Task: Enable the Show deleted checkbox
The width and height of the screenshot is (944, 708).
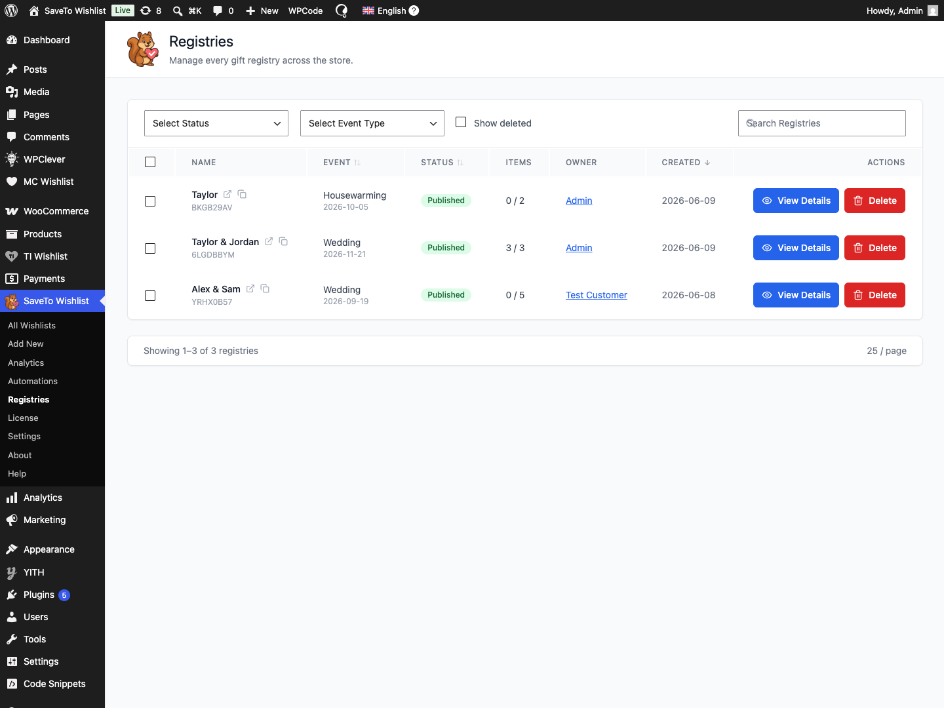Action: tap(461, 123)
